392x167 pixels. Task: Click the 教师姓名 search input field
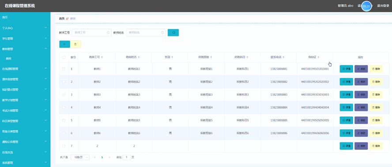(x=146, y=33)
